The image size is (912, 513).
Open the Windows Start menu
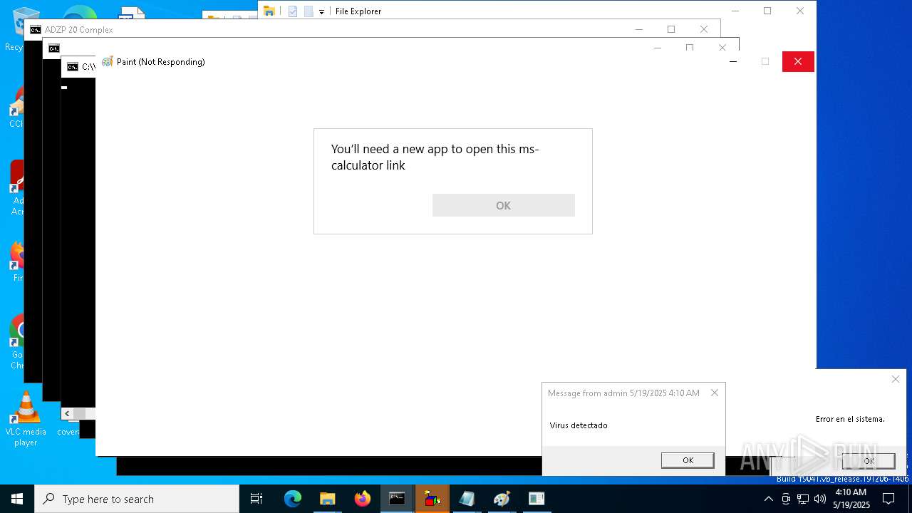pyautogui.click(x=17, y=499)
